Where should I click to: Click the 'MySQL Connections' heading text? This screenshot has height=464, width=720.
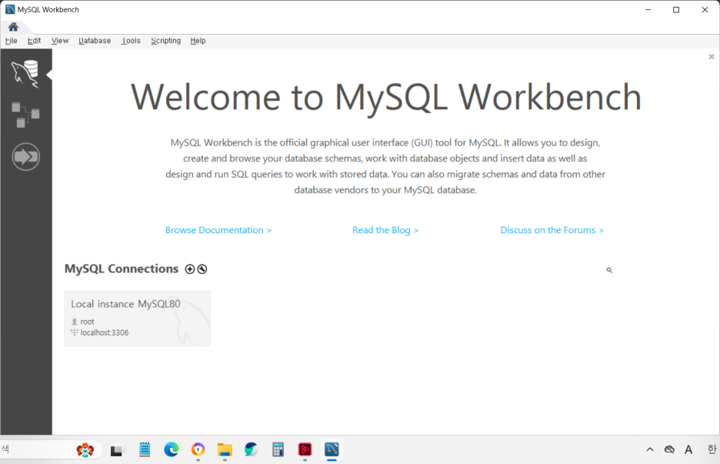[122, 269]
